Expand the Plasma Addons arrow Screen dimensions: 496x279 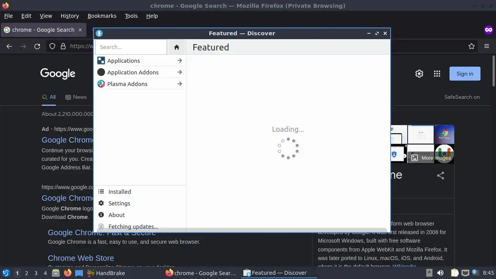click(179, 84)
